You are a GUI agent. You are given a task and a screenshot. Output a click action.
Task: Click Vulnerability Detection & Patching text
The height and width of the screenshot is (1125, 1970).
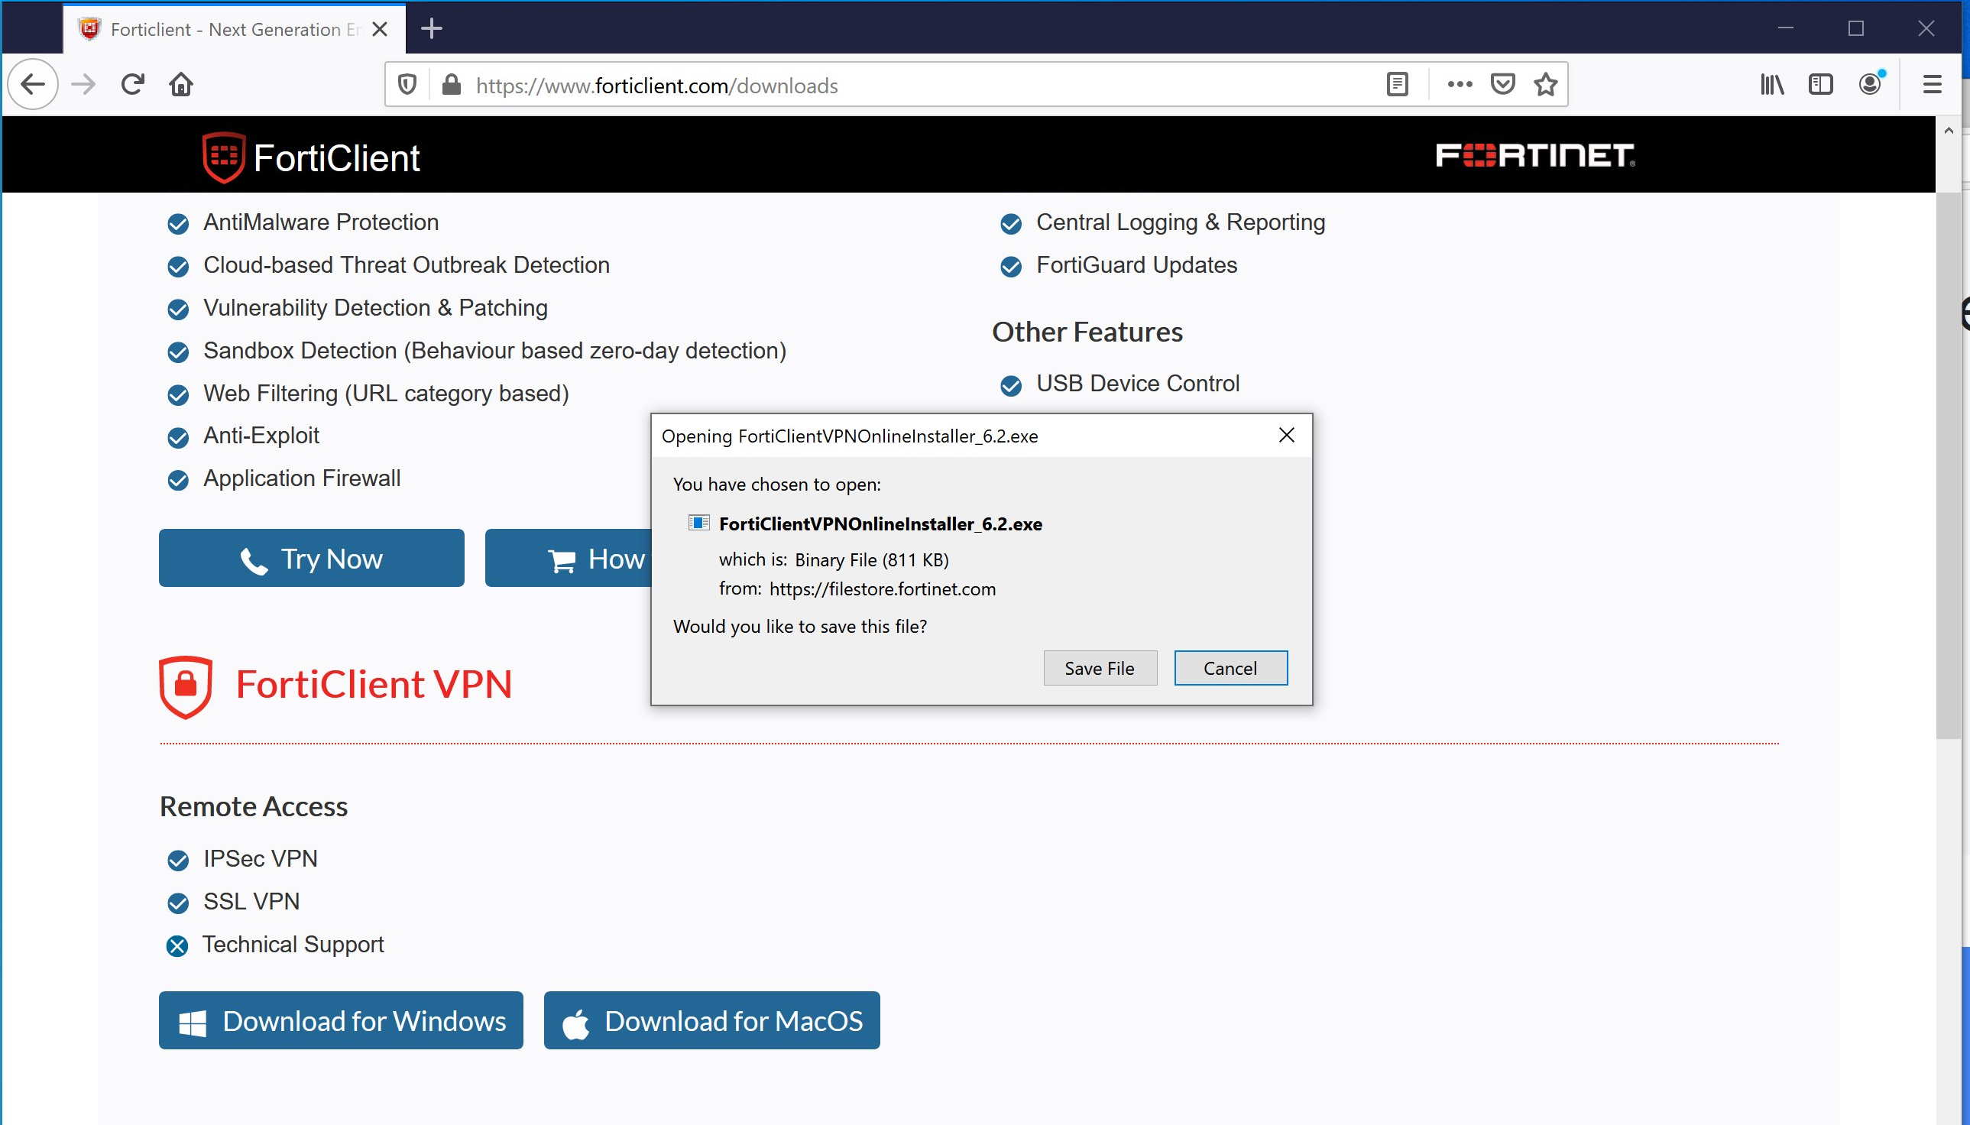pos(375,307)
